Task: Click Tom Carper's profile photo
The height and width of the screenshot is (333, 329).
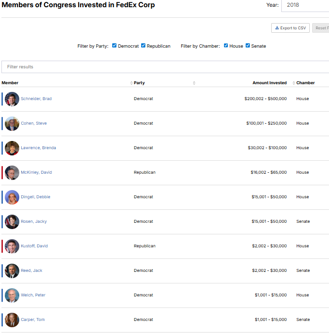Action: coord(12,320)
